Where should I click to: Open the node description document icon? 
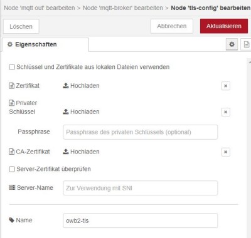[247, 44]
